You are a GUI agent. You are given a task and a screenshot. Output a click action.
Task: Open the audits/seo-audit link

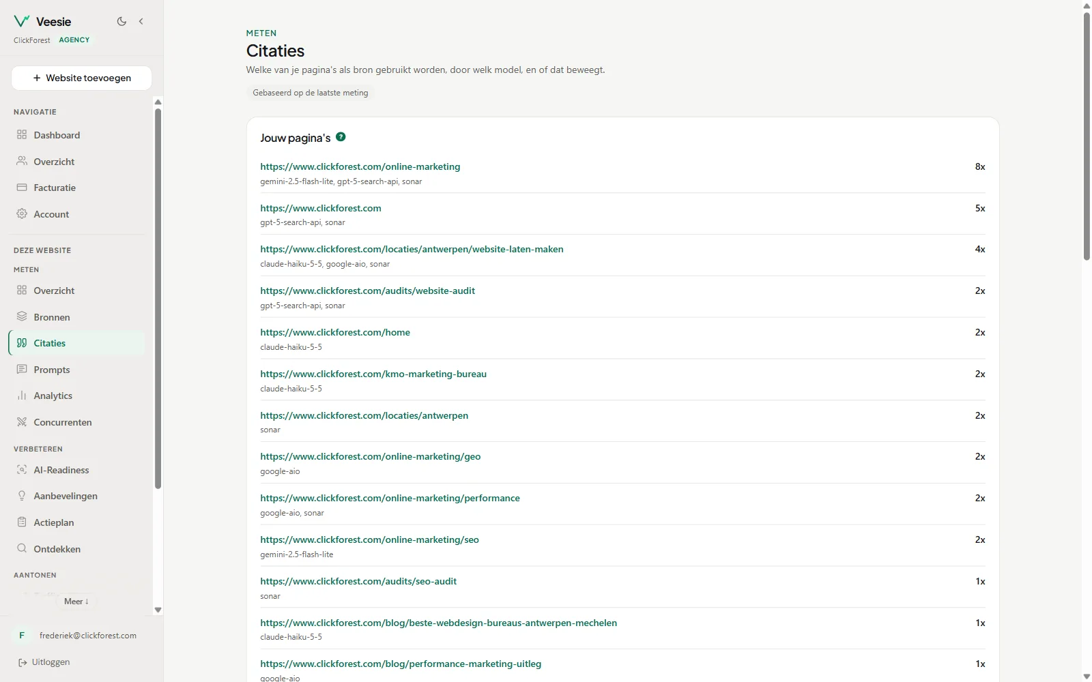(358, 581)
